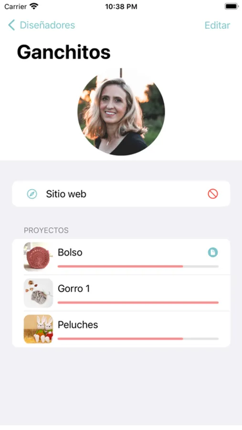Image resolution: width=242 pixels, height=430 pixels.
Task: Open Editar mode
Action: (x=217, y=25)
